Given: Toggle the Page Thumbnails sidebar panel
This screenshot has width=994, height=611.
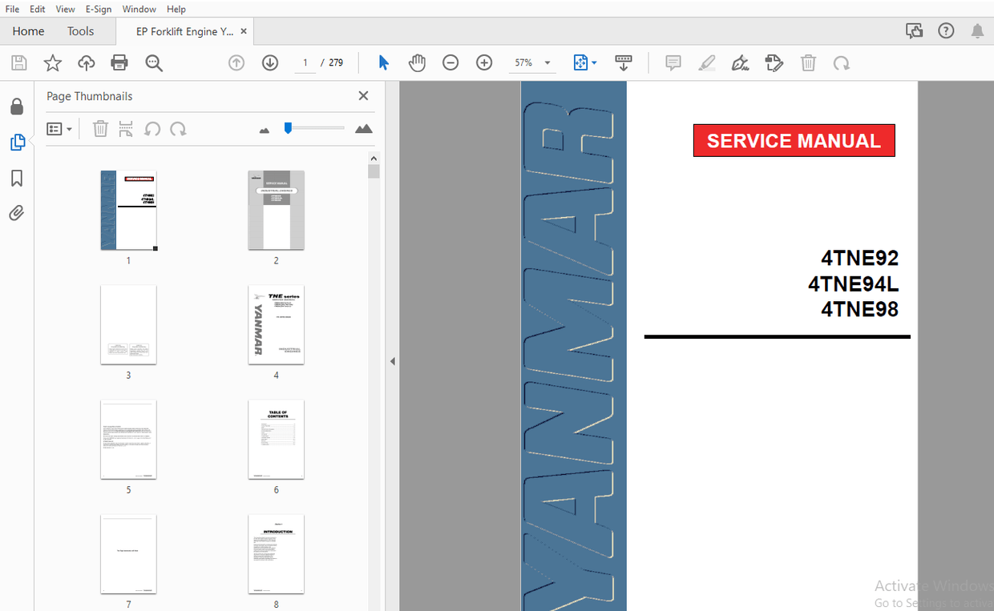Looking at the screenshot, I should coord(16,142).
